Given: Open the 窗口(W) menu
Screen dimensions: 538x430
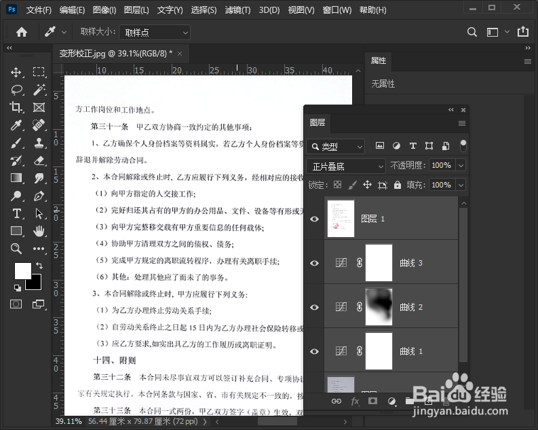Looking at the screenshot, I should pos(337,10).
